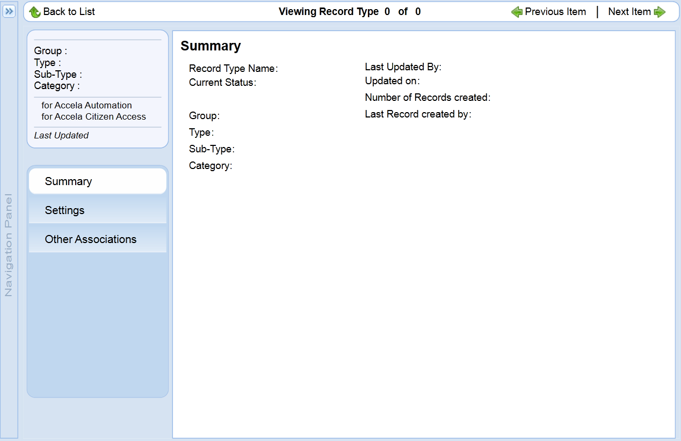The width and height of the screenshot is (681, 441).
Task: Click the Record Type Name field label
Action: 233,69
